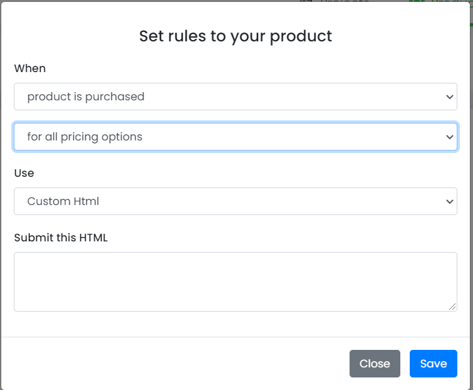The image size is (473, 390).
Task: Click 'product is purchased' text in the select
Action: click(86, 97)
